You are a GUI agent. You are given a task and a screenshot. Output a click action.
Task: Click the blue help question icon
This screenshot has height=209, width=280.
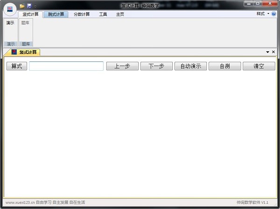[273, 13]
